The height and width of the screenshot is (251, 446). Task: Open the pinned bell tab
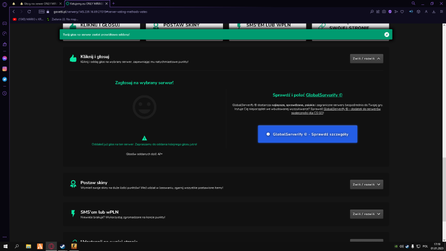coord(13,4)
